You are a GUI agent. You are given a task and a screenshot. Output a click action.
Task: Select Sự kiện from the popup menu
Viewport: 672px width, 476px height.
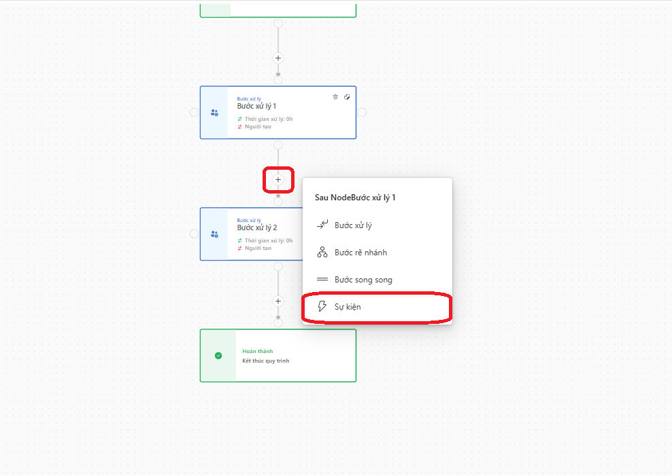point(348,307)
